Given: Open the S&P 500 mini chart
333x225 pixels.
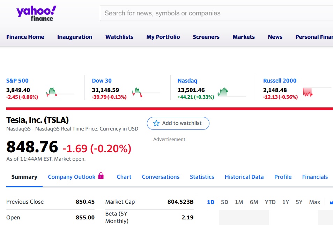Looking at the screenshot, I should click(60, 92).
